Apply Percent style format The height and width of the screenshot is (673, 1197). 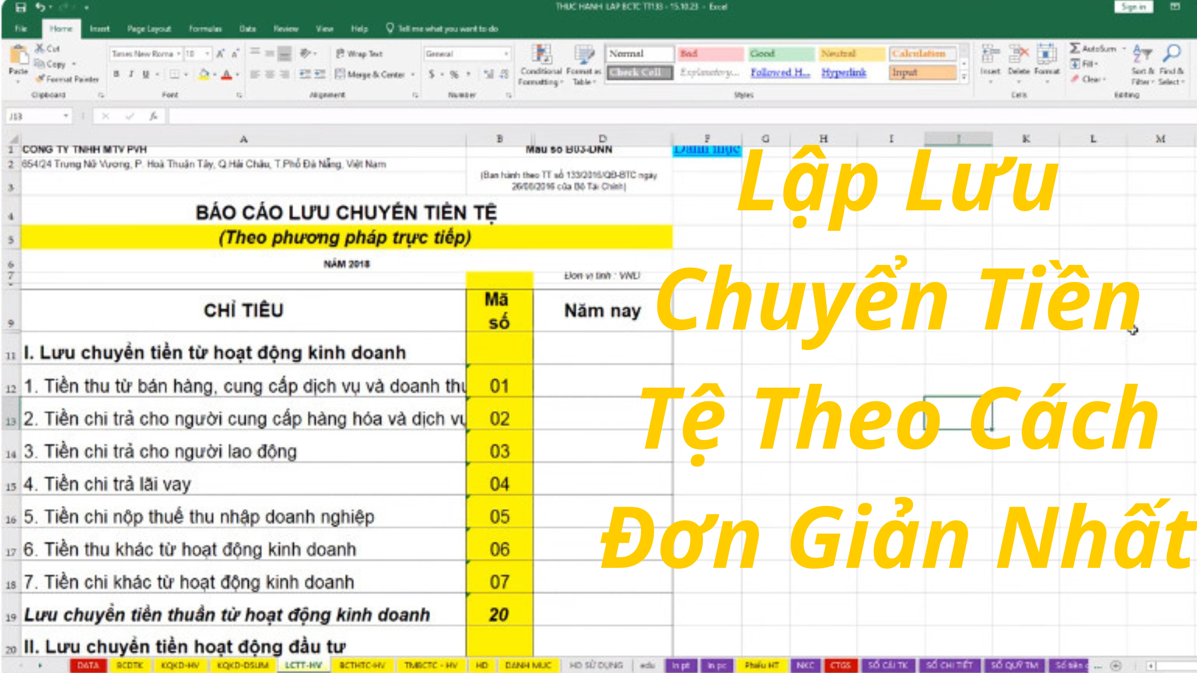(454, 74)
